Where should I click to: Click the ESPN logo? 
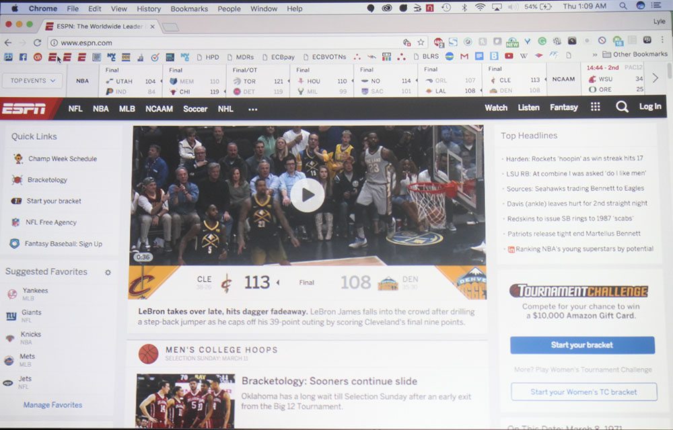(x=24, y=109)
